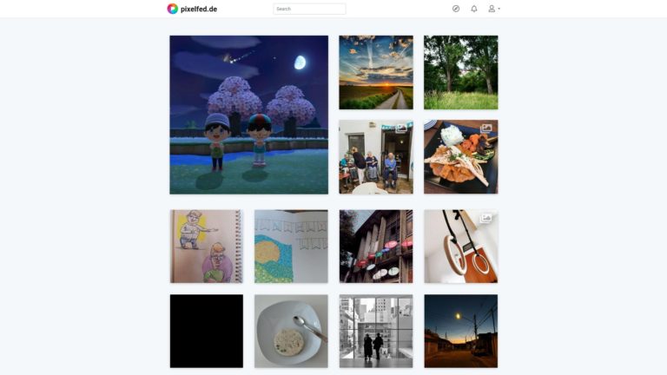Open the Discover compass icon

pos(456,9)
